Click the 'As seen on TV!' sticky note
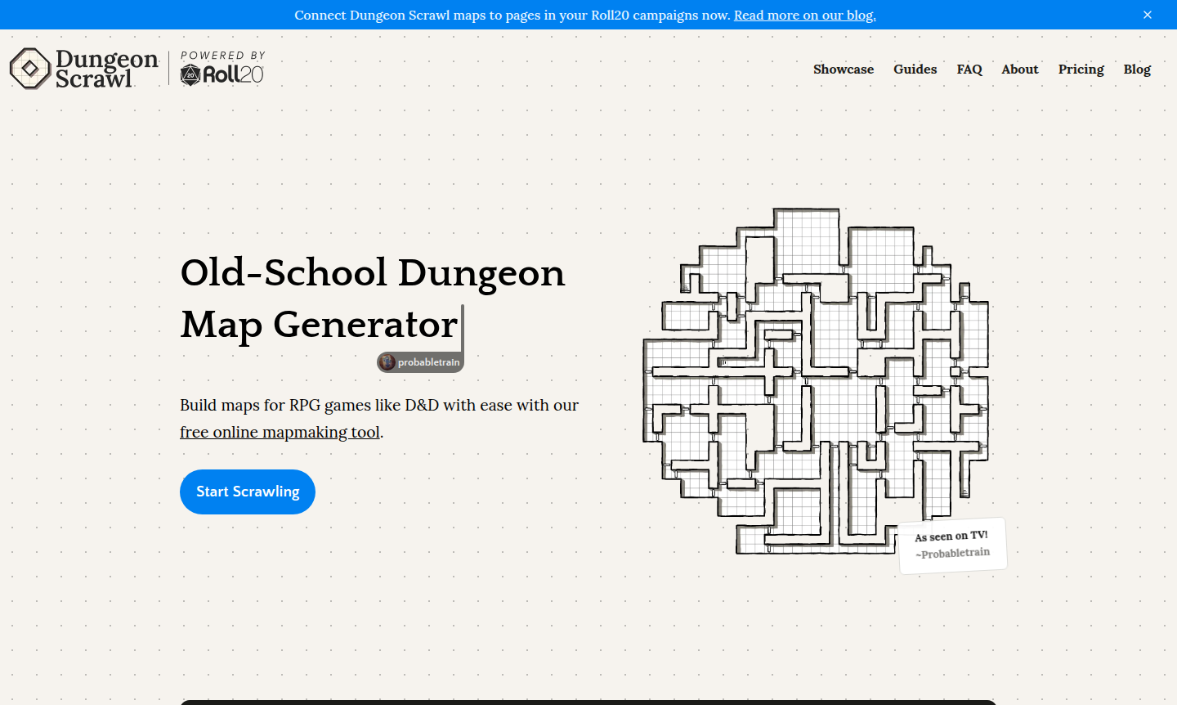The width and height of the screenshot is (1177, 705). point(952,544)
